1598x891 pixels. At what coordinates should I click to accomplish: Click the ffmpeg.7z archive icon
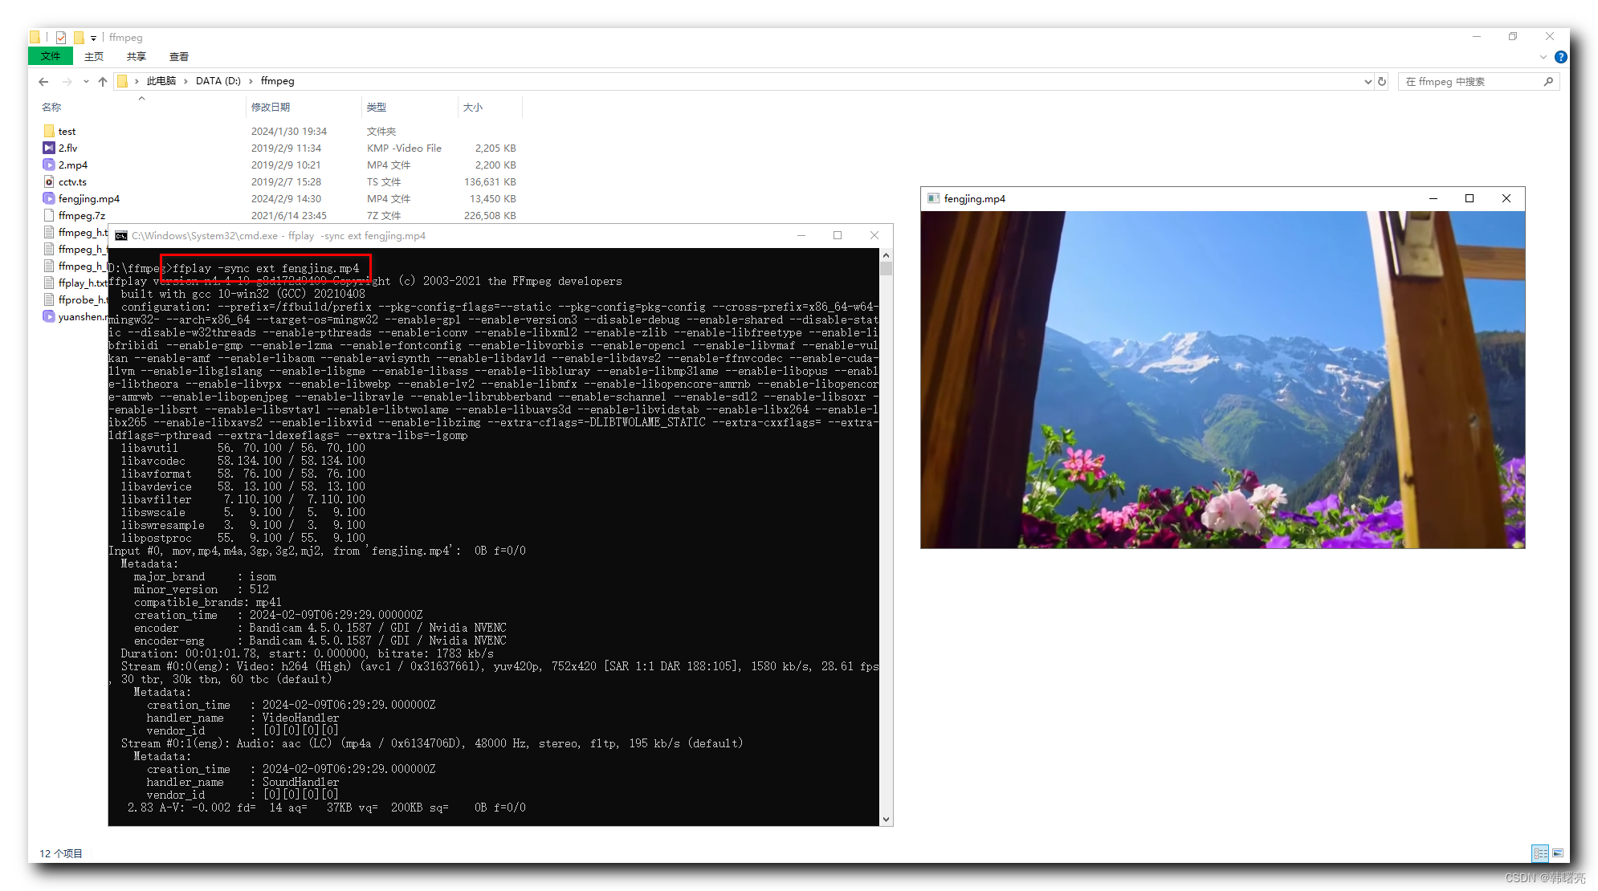49,215
